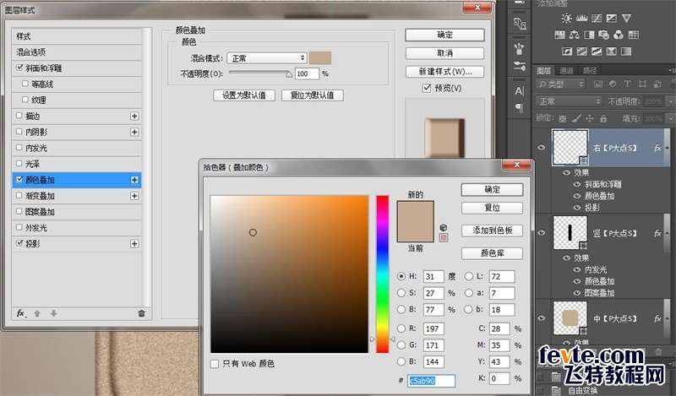Screen dimensions: 676x396
Task: Open the layer blend mode dropdown in Layers panel
Action: 568,101
